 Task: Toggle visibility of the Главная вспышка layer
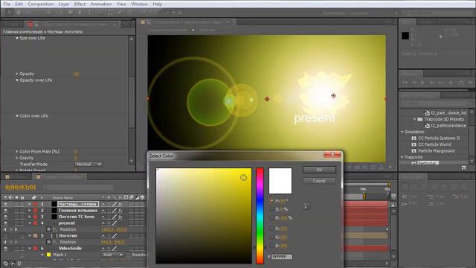coord(5,210)
